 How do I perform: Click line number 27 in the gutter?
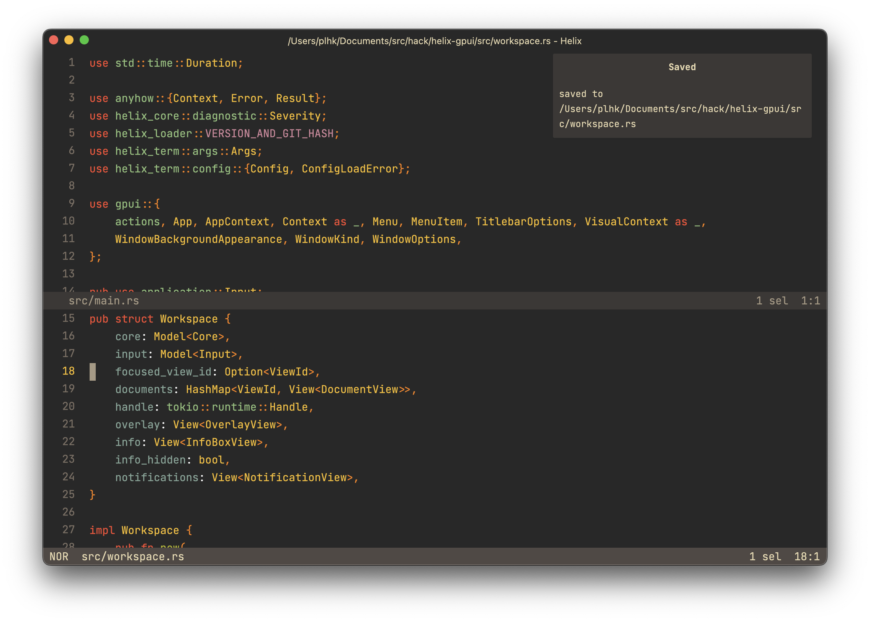(x=69, y=530)
